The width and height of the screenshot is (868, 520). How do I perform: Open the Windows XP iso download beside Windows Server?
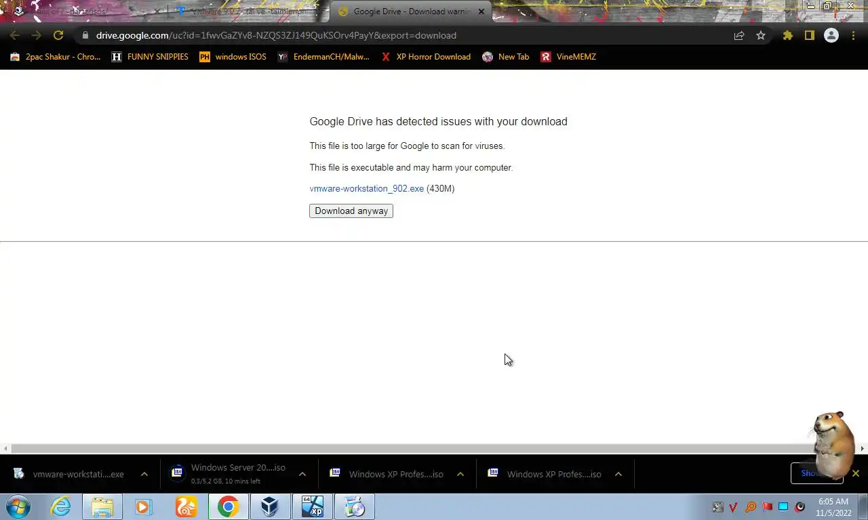tap(387, 474)
